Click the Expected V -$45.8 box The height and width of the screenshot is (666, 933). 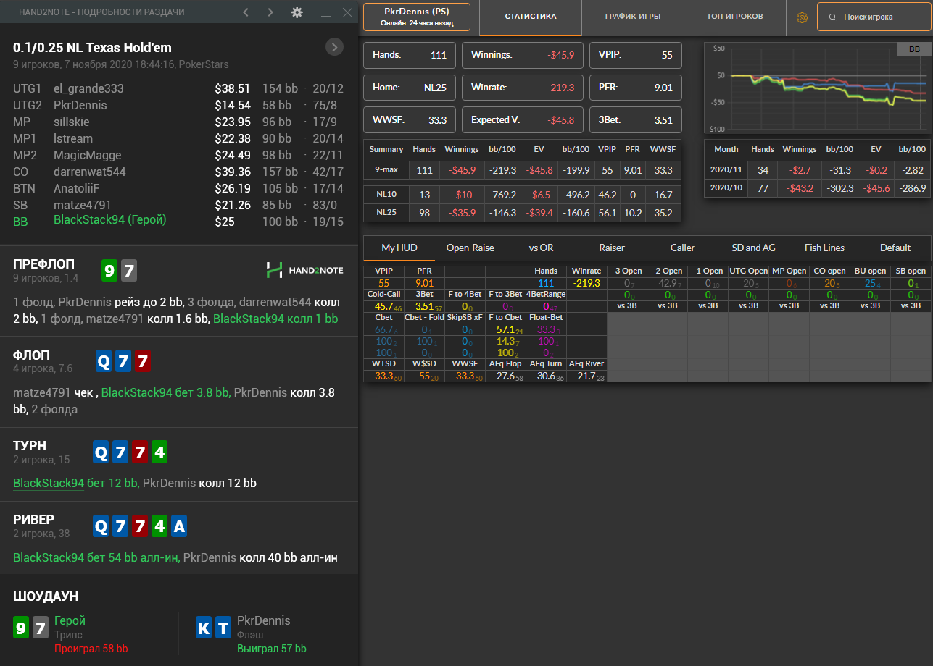523,120
